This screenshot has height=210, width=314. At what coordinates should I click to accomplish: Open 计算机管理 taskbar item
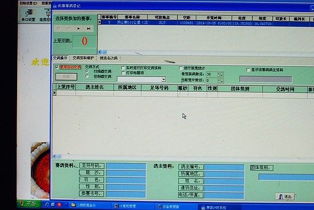point(126,206)
